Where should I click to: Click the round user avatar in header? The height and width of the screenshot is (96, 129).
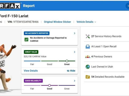(x=127, y=6)
